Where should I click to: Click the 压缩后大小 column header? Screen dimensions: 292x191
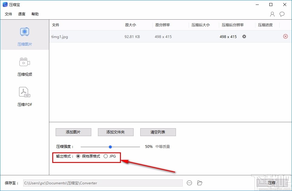click(x=201, y=25)
